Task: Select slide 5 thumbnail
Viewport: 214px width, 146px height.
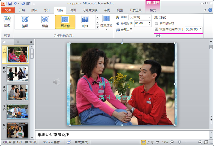Action: 17,131
